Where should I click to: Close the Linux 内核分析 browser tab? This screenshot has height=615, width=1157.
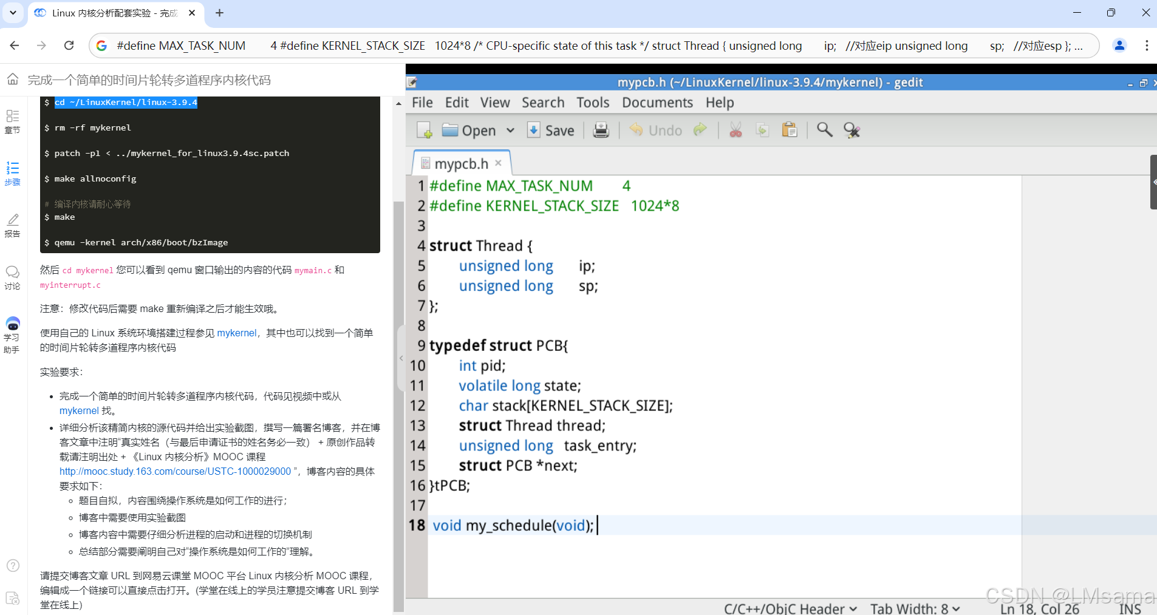[x=192, y=13]
